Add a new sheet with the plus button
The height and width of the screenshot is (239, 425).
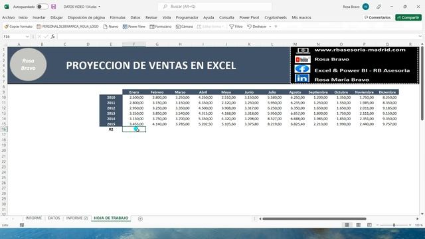140,218
